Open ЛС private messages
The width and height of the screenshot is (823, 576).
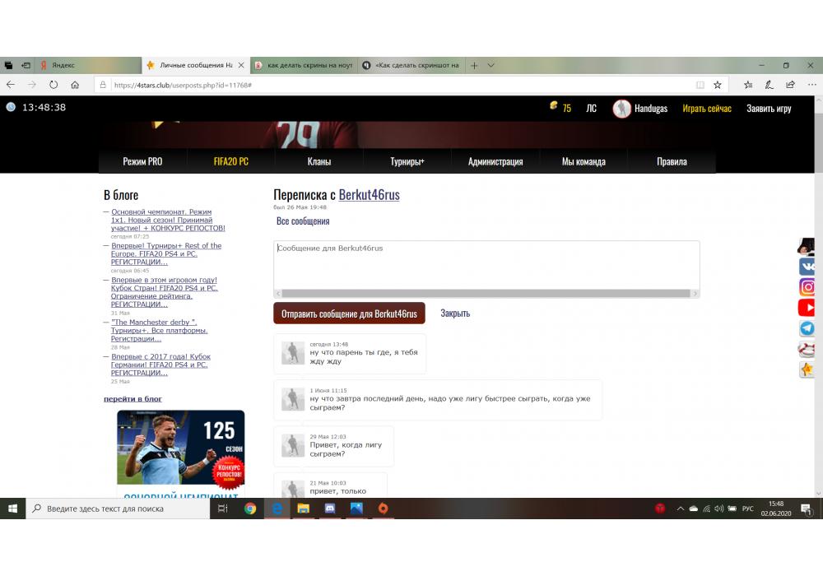591,109
